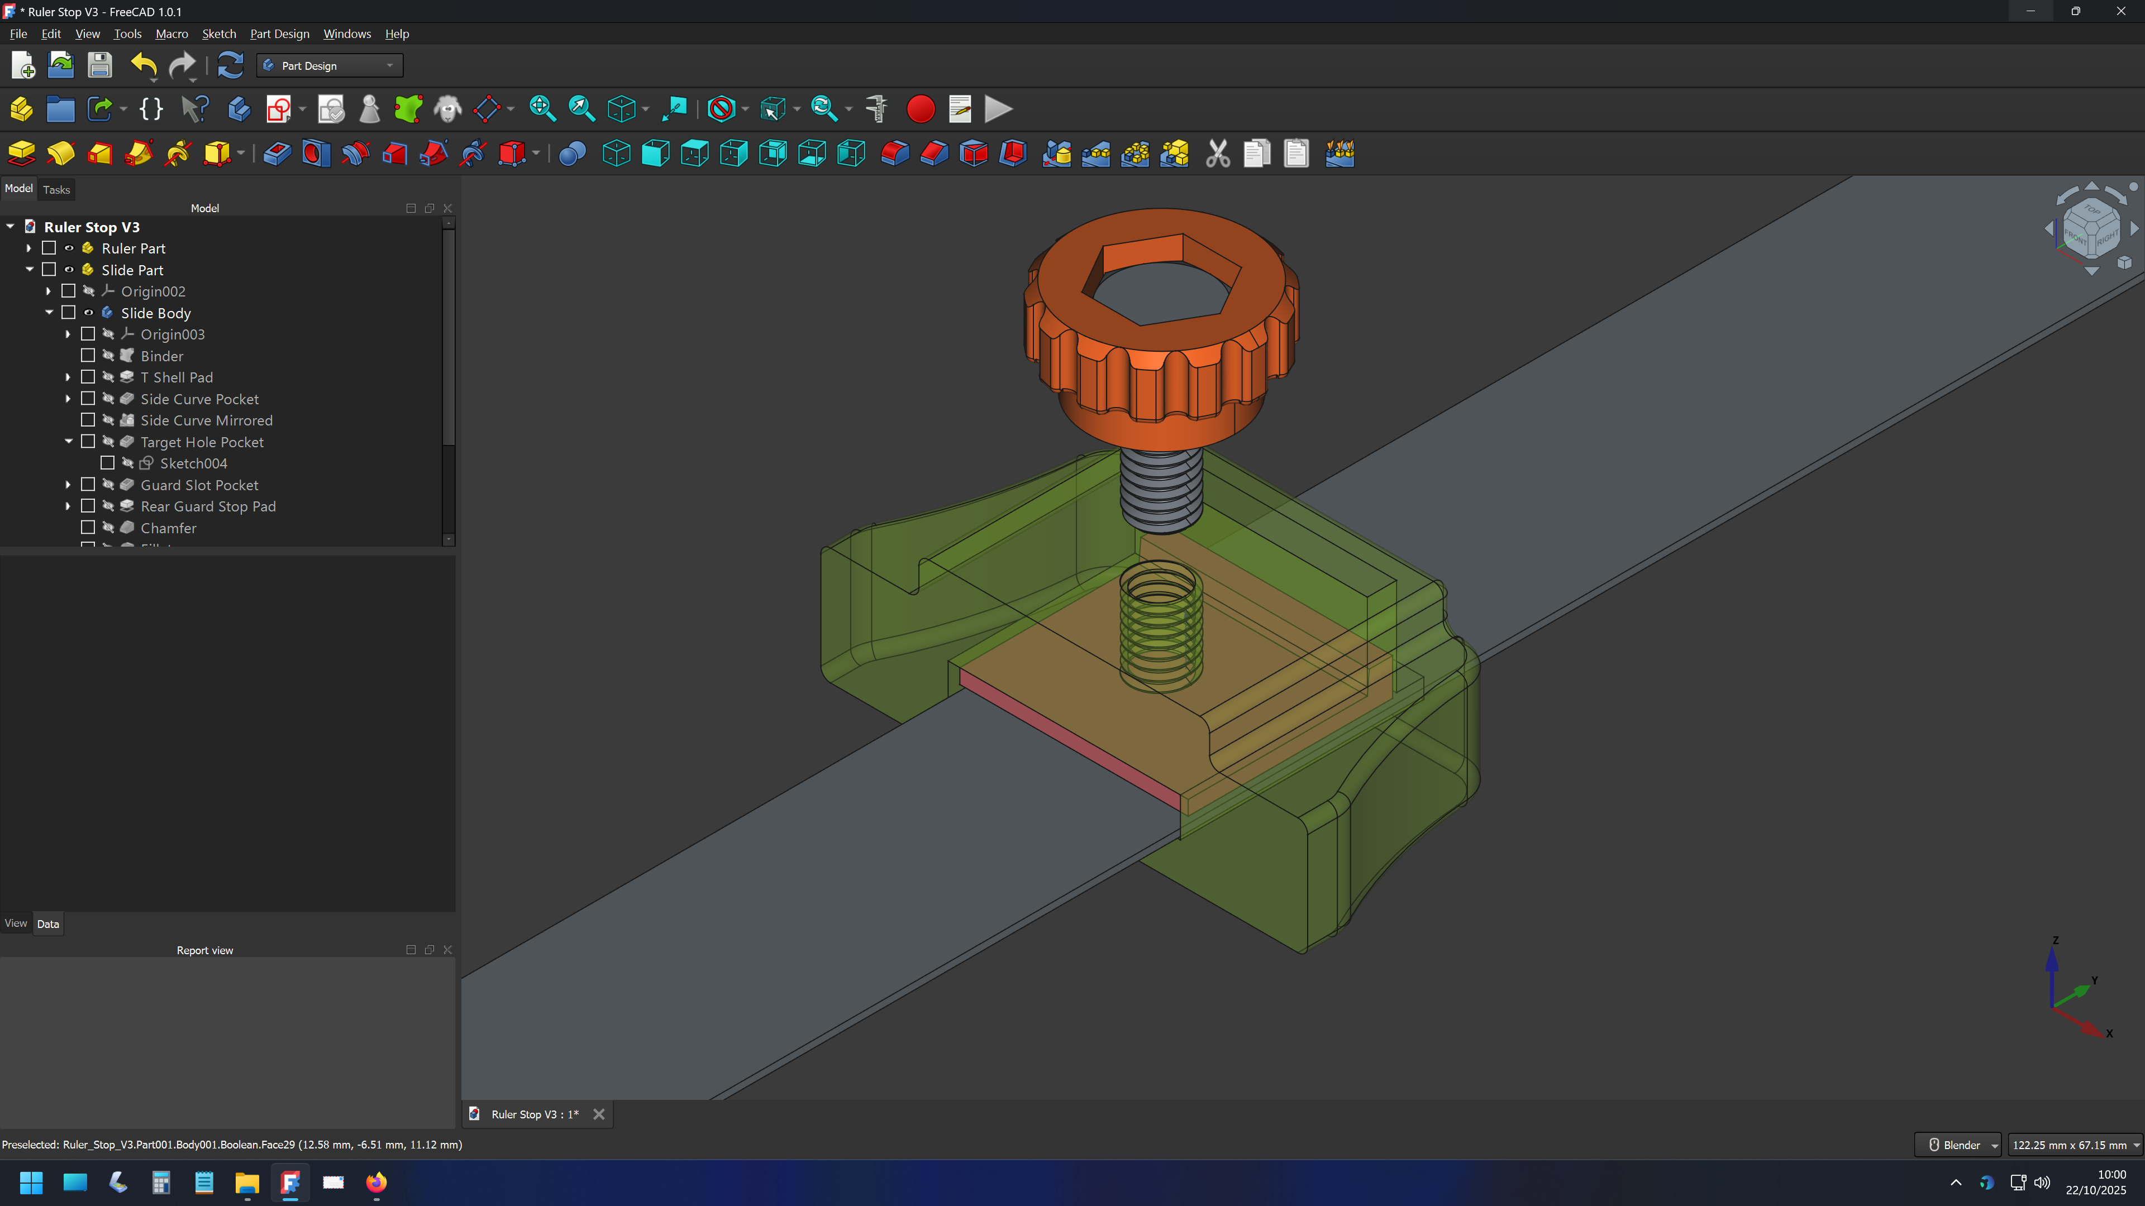Select the Chamfer tool icon

935,153
